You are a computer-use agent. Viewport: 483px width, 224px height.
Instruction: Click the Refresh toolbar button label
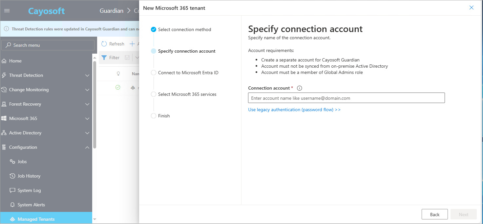click(x=117, y=44)
